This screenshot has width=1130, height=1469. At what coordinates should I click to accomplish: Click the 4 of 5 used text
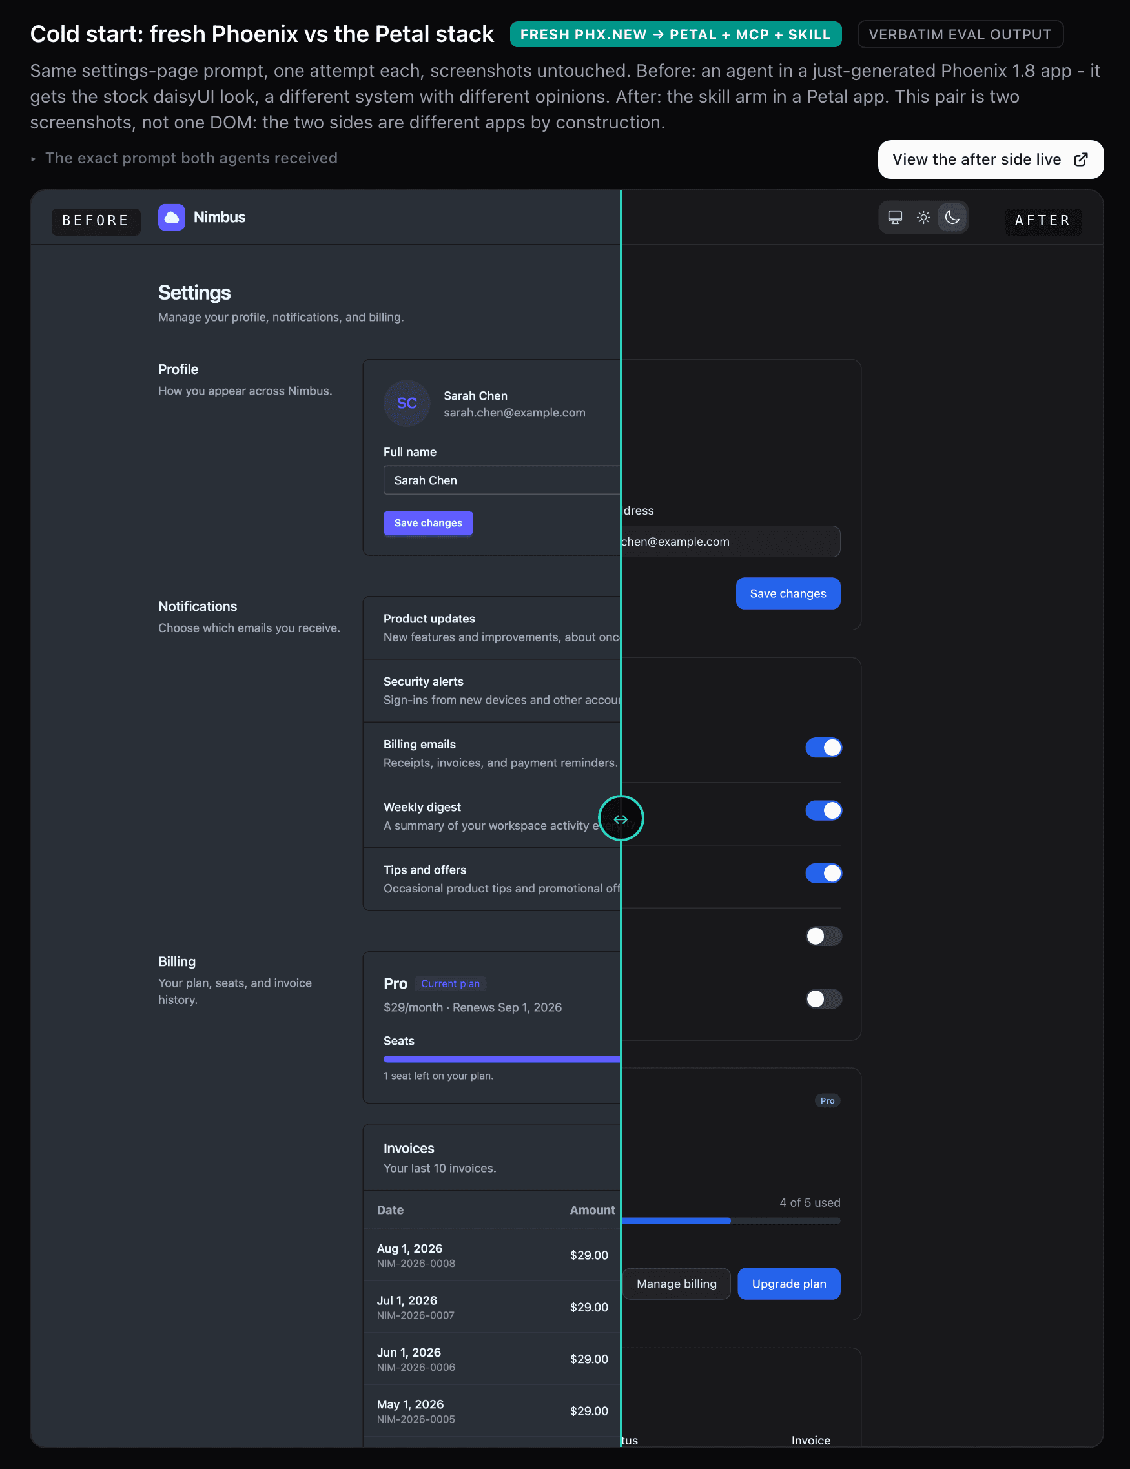pos(810,1202)
